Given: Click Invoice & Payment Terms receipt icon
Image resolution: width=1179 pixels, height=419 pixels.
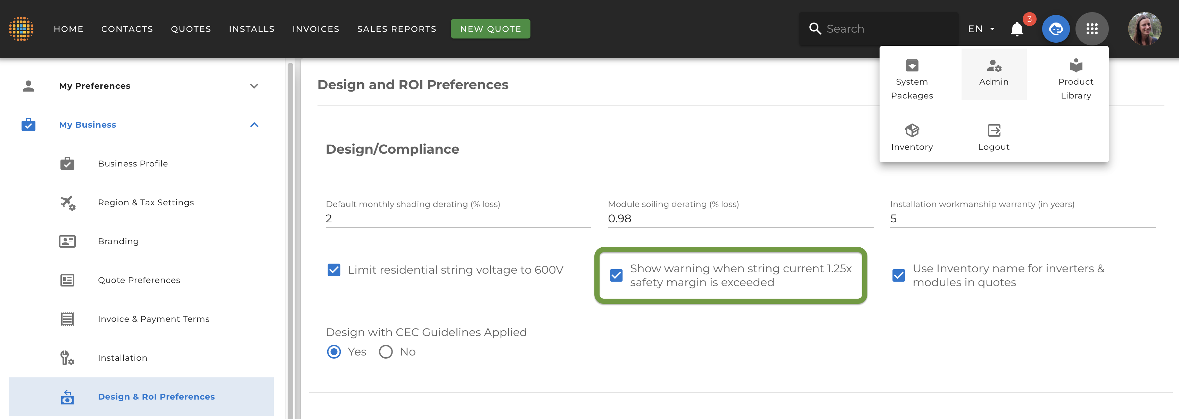Looking at the screenshot, I should click(x=67, y=319).
